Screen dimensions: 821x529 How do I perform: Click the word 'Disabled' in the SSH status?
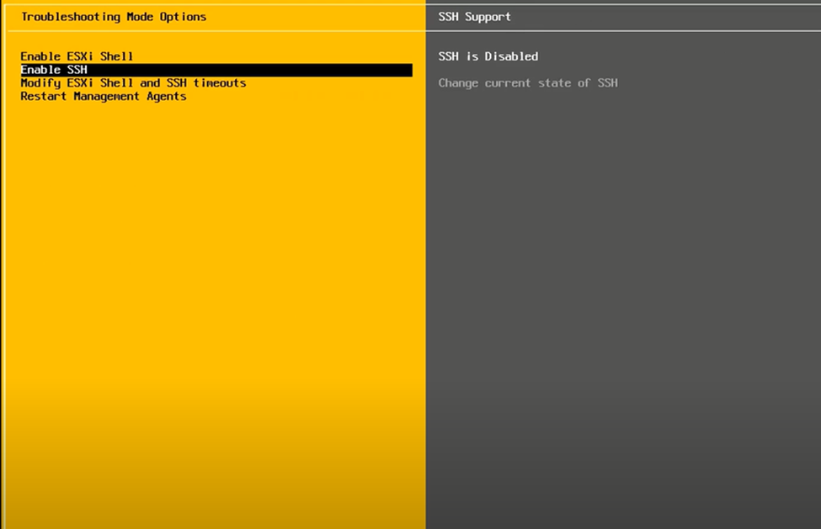pos(511,56)
